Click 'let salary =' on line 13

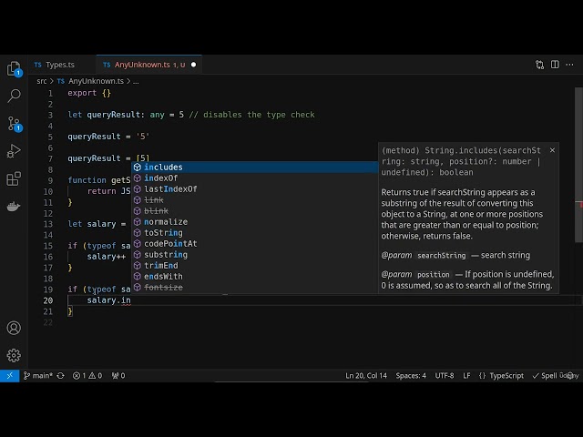coord(97,224)
